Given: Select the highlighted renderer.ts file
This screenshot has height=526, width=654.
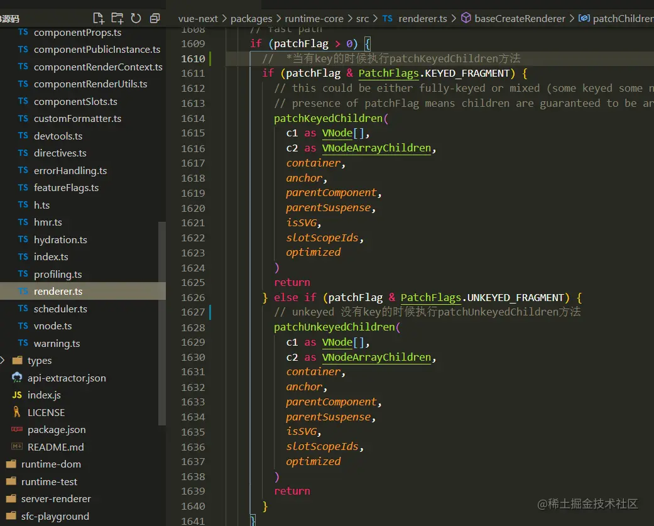Looking at the screenshot, I should pos(83,291).
